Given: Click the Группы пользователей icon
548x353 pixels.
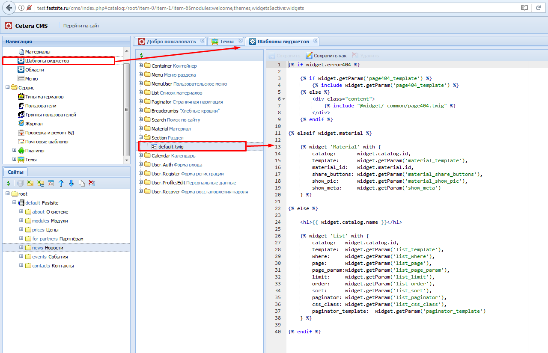Looking at the screenshot, I should click(21, 115).
